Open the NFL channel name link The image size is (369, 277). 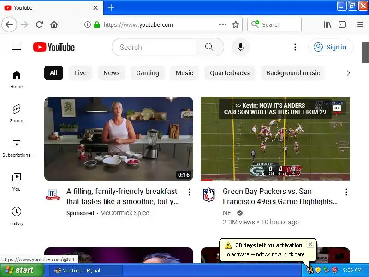(228, 213)
